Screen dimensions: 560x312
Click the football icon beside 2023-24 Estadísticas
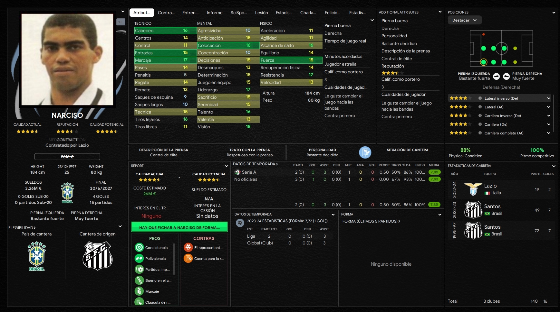pos(240,223)
